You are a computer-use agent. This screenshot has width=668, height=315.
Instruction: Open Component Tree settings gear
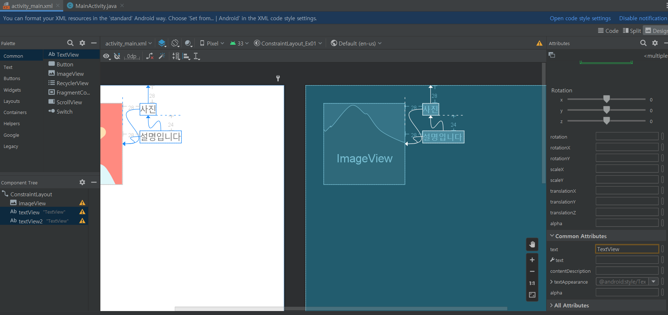pyautogui.click(x=82, y=182)
